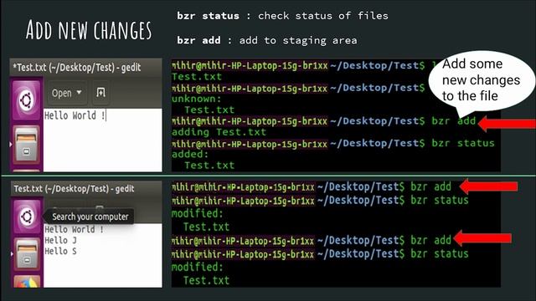The width and height of the screenshot is (536, 301).
Task: Click the Ubuntu dash icon beside the 'Search your computer' tooltip
Action: [27, 217]
